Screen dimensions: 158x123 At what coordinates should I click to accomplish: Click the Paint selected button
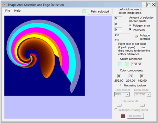(x=100, y=11)
